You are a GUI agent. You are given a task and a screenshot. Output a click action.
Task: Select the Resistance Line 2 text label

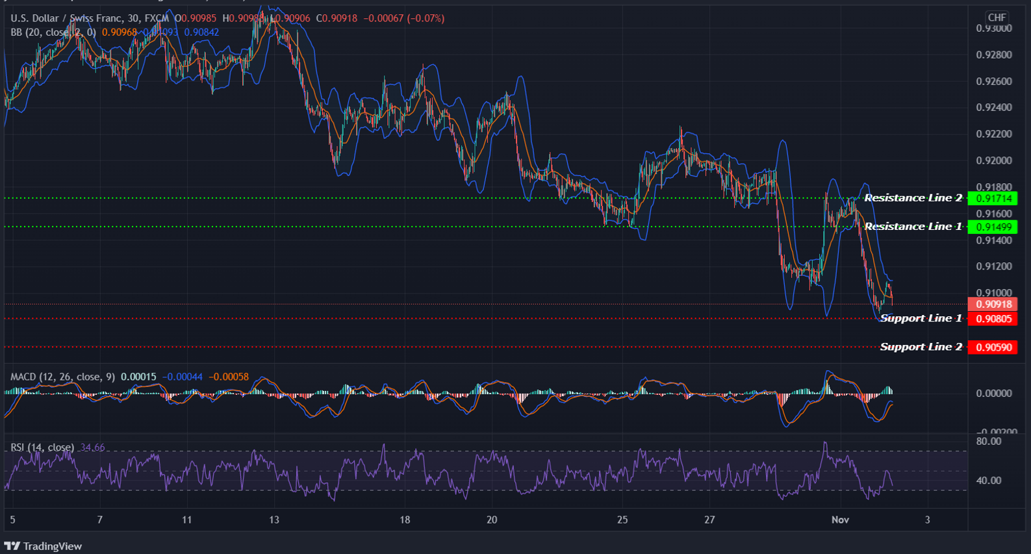[x=913, y=197]
